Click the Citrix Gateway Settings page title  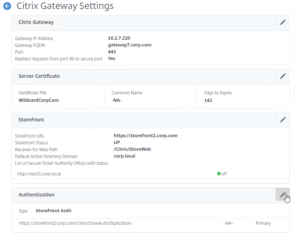(x=65, y=6)
